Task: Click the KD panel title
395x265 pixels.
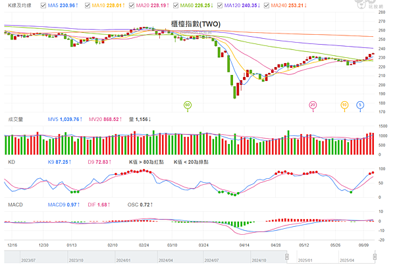Action: click(x=12, y=162)
